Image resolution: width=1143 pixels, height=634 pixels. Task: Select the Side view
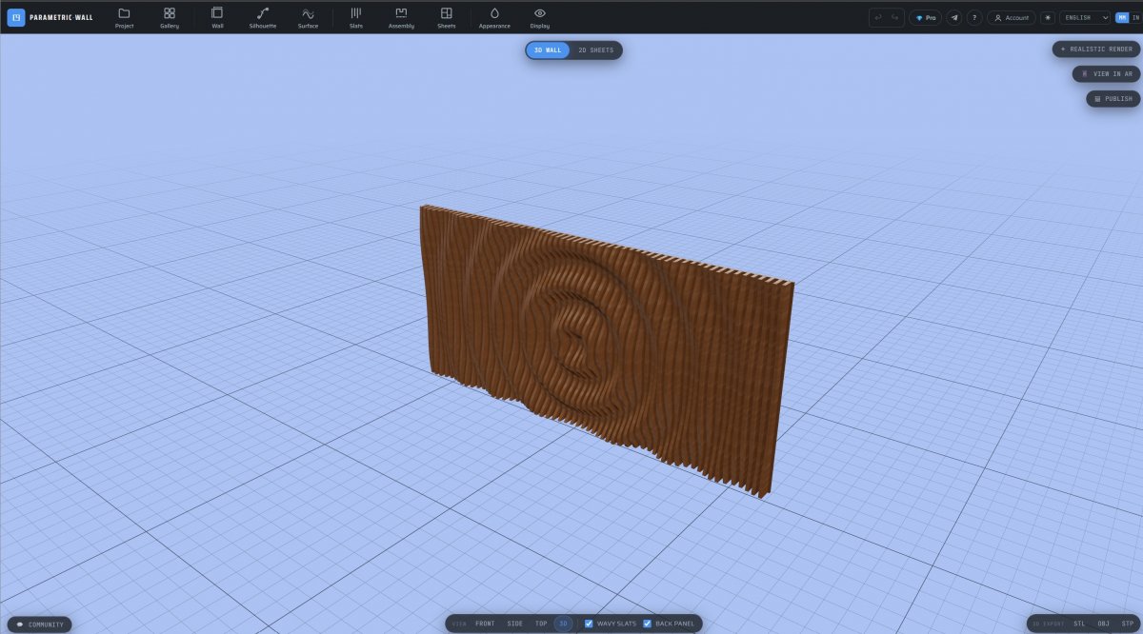pyautogui.click(x=515, y=624)
